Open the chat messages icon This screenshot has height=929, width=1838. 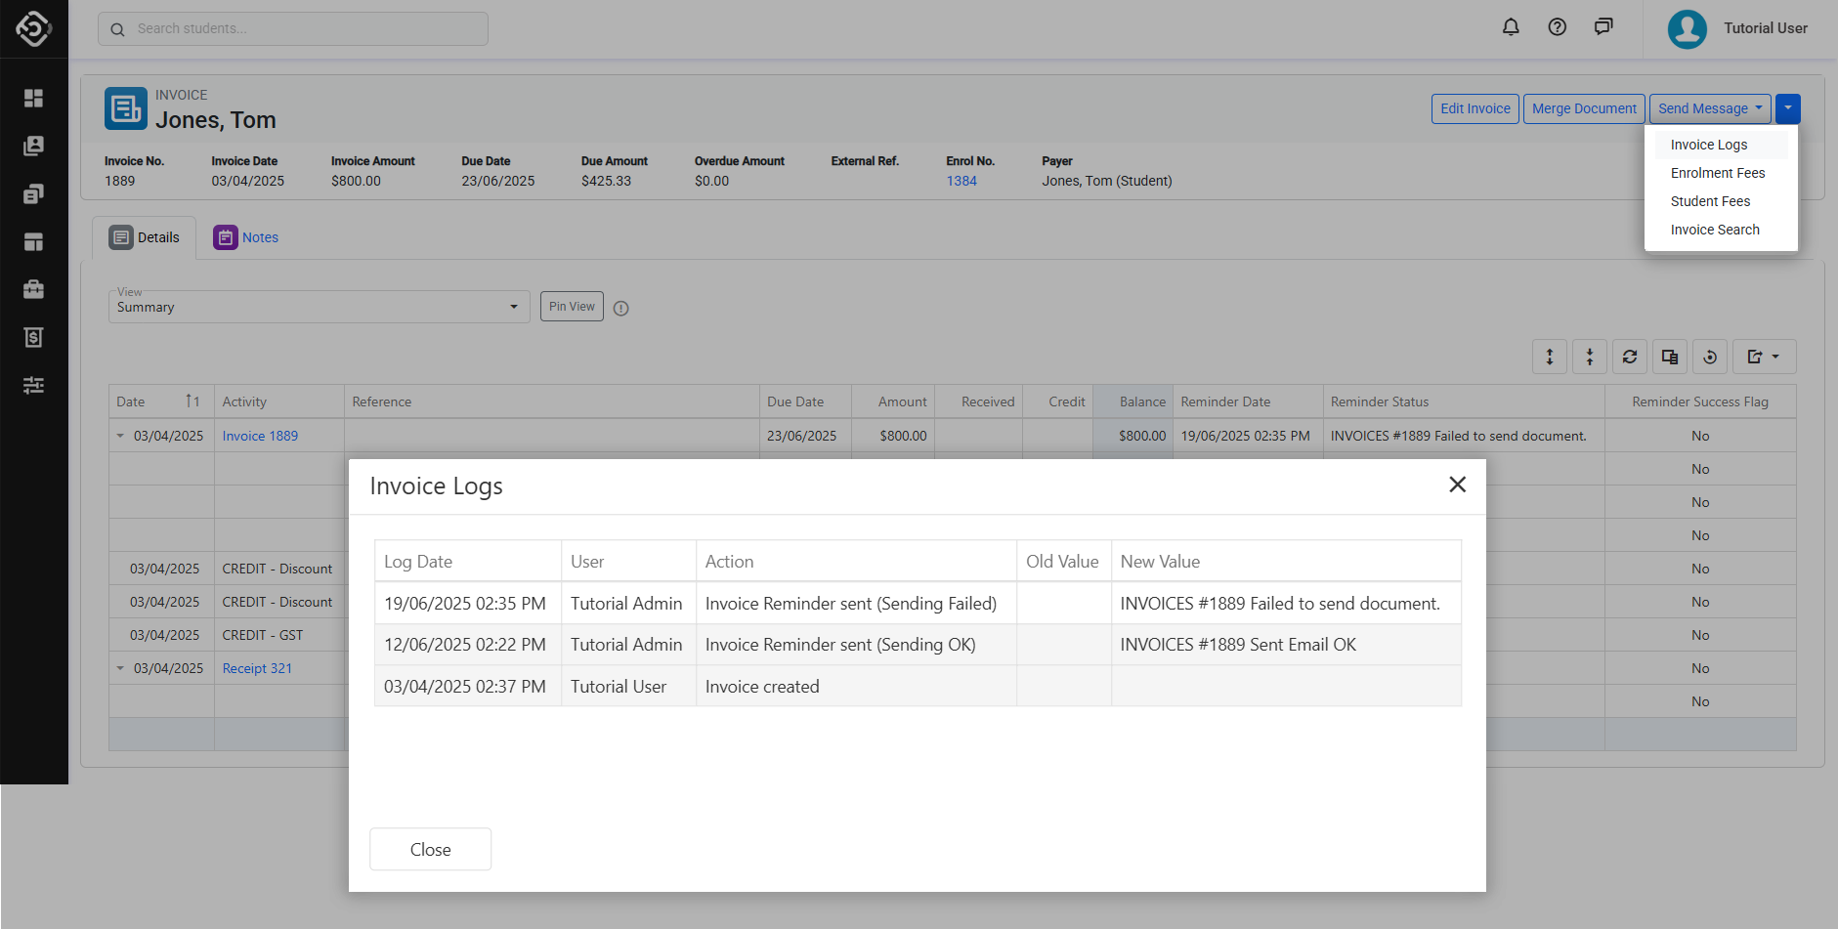(x=1603, y=27)
